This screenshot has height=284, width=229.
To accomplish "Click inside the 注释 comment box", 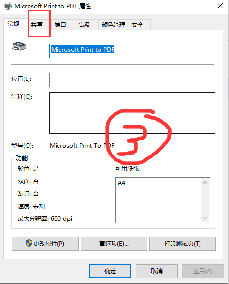I will [x=132, y=113].
